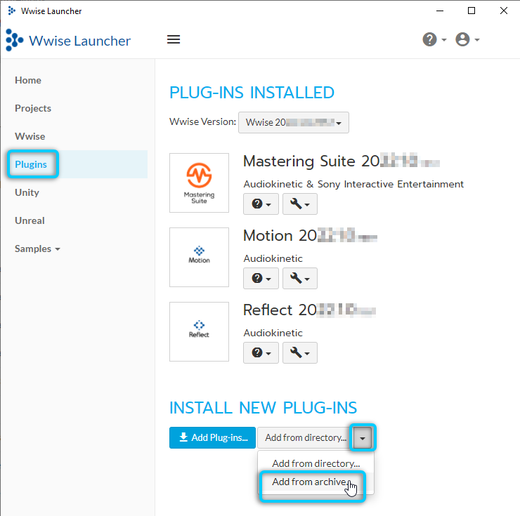This screenshot has height=516, width=520.
Task: Click the Add from directory split button
Action: point(306,438)
